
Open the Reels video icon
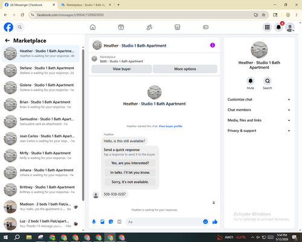121,27
